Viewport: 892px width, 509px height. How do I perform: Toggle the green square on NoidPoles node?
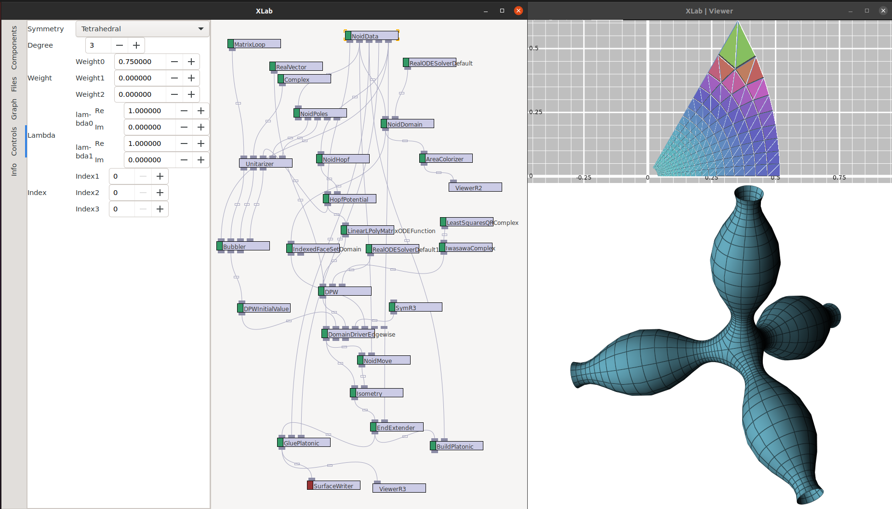296,113
